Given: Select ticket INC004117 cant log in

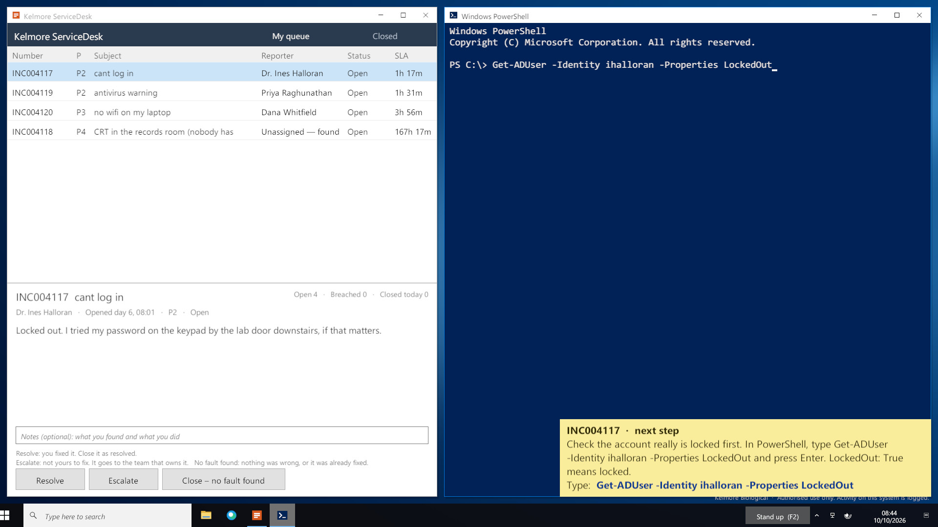Looking at the screenshot, I should coord(222,73).
